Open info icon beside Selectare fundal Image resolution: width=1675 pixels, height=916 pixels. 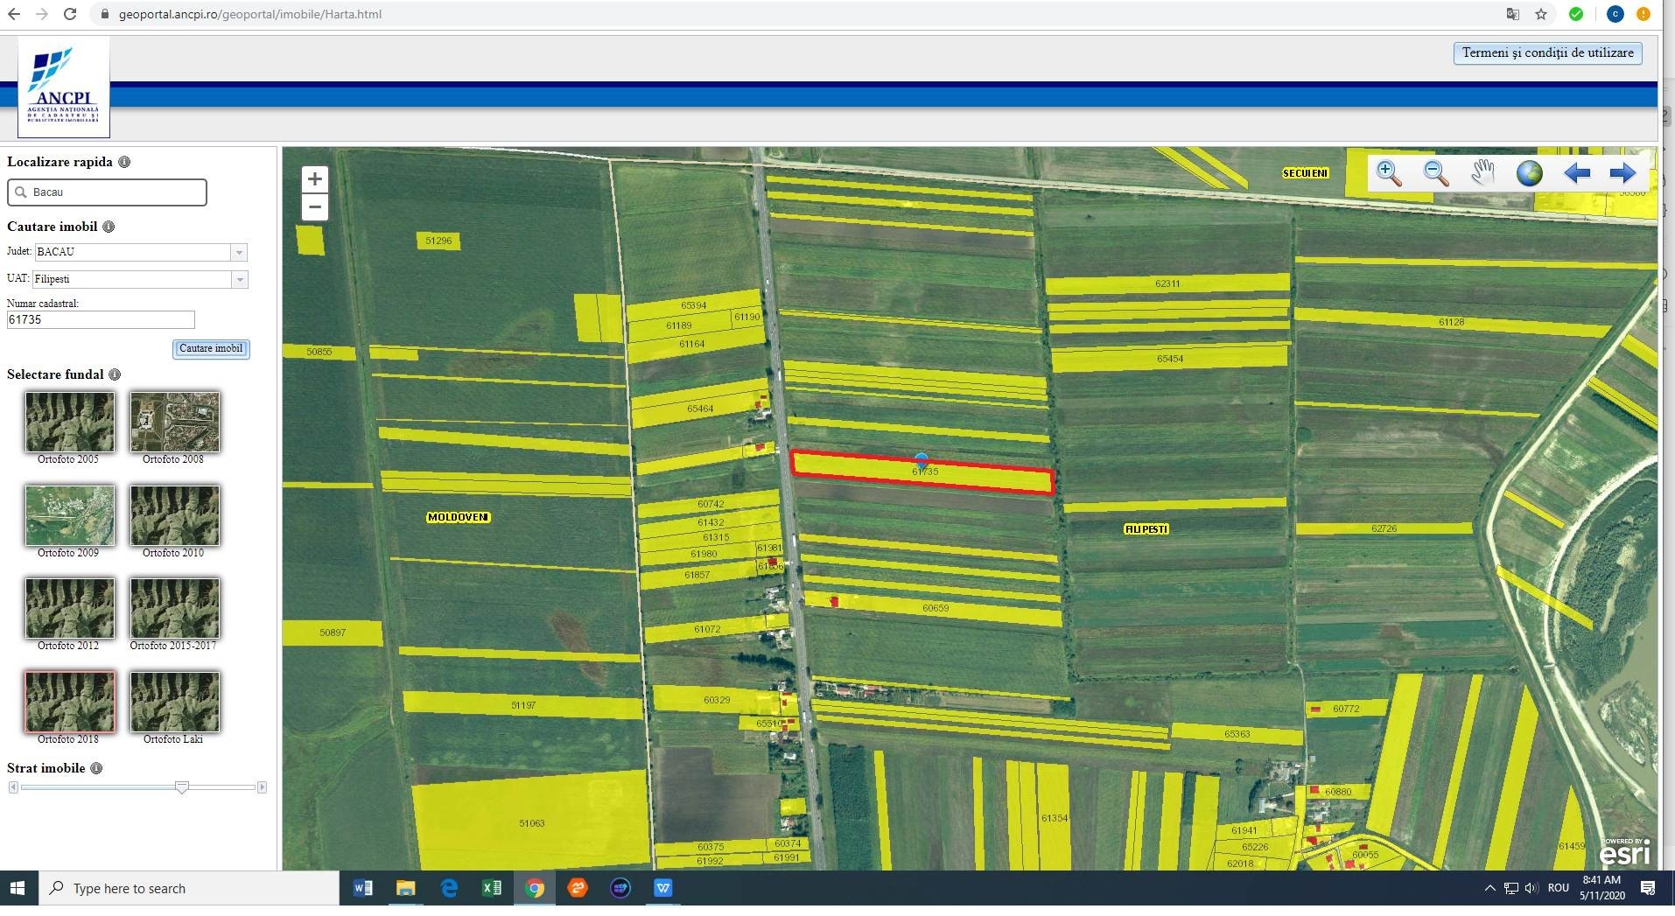coord(115,374)
